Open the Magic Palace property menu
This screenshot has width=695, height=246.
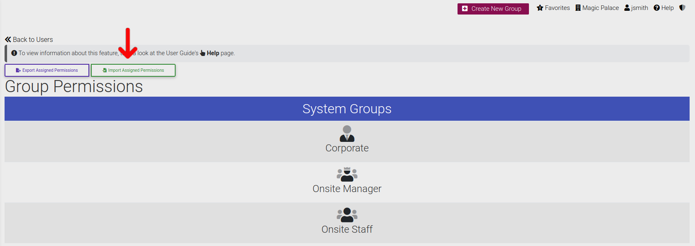(597, 8)
